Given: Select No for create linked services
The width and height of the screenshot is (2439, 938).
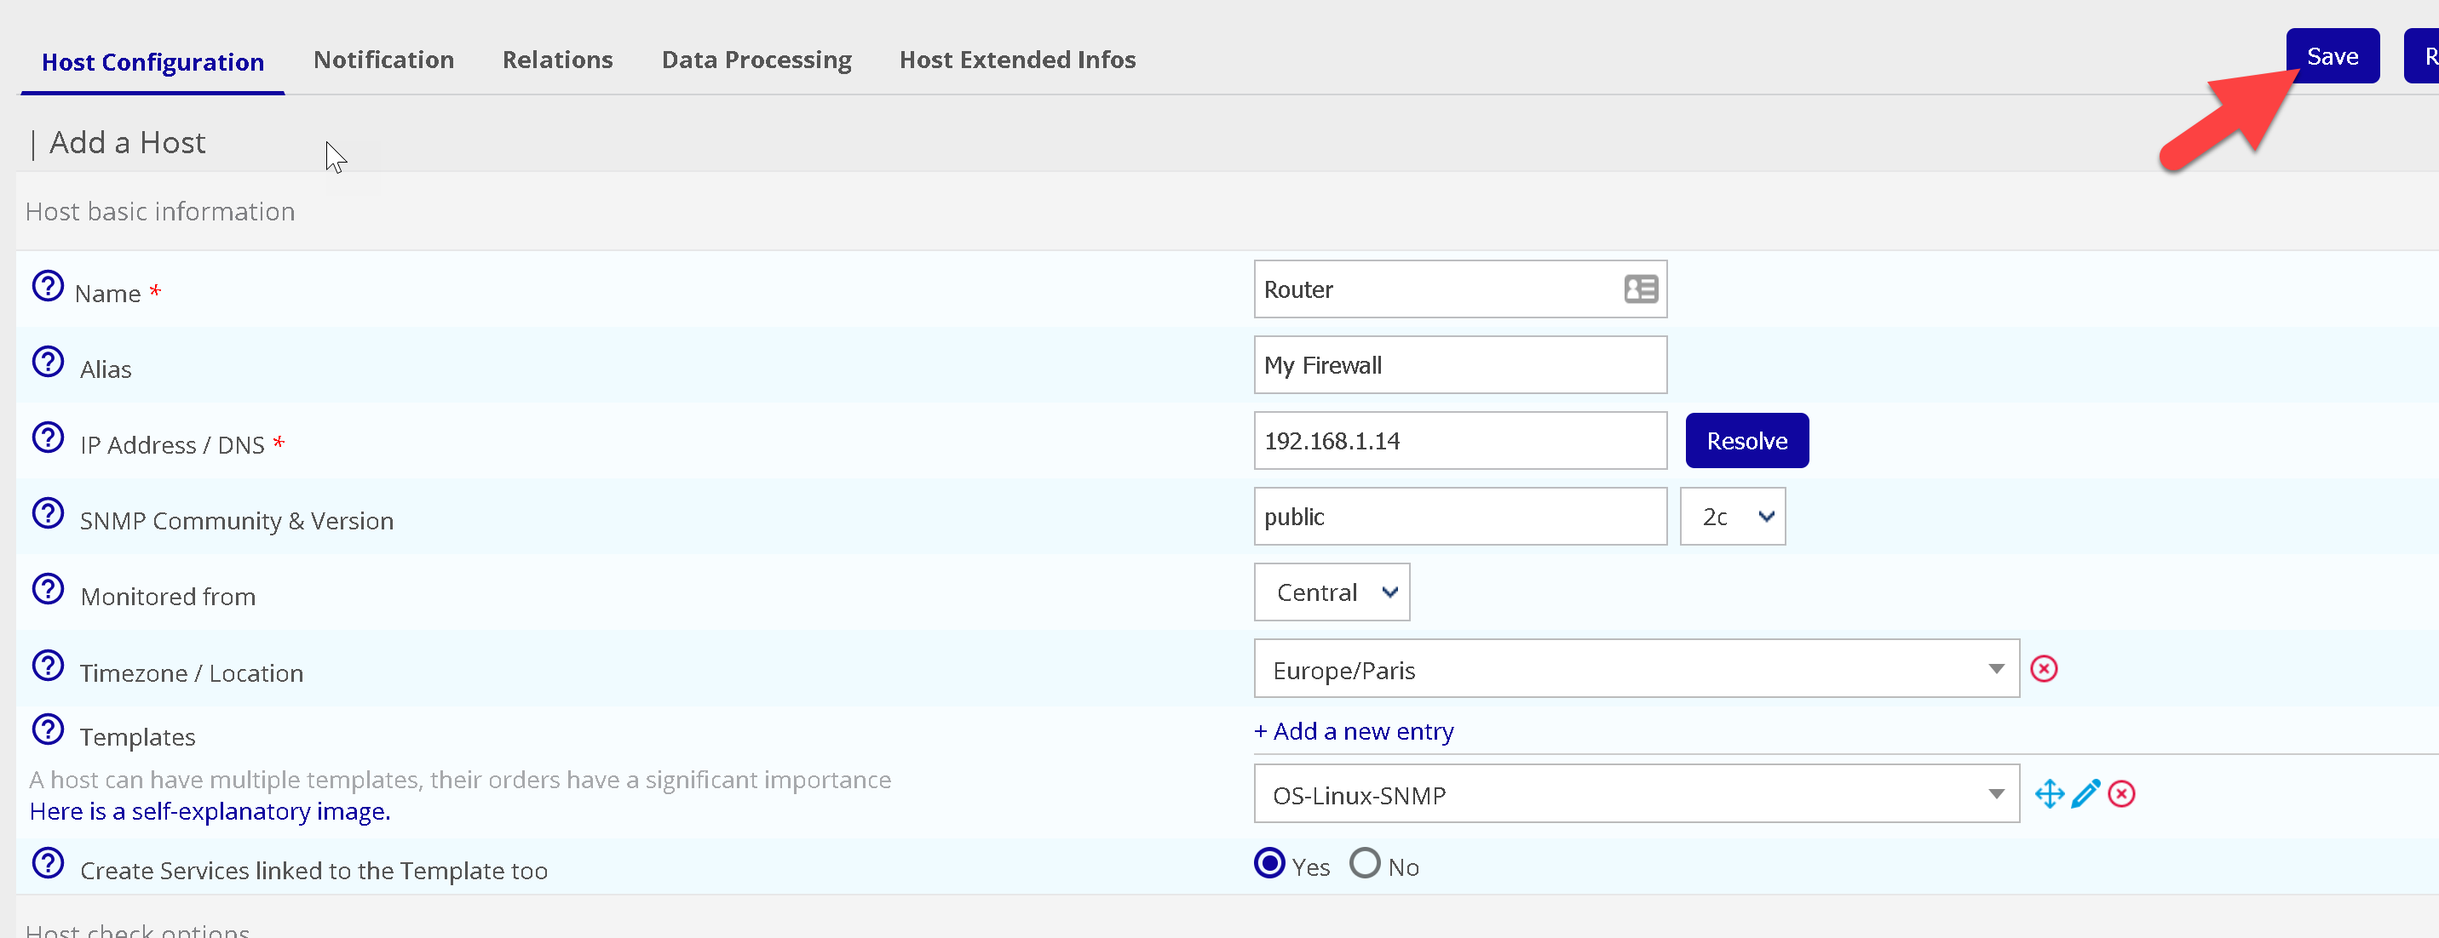Looking at the screenshot, I should click(1365, 863).
